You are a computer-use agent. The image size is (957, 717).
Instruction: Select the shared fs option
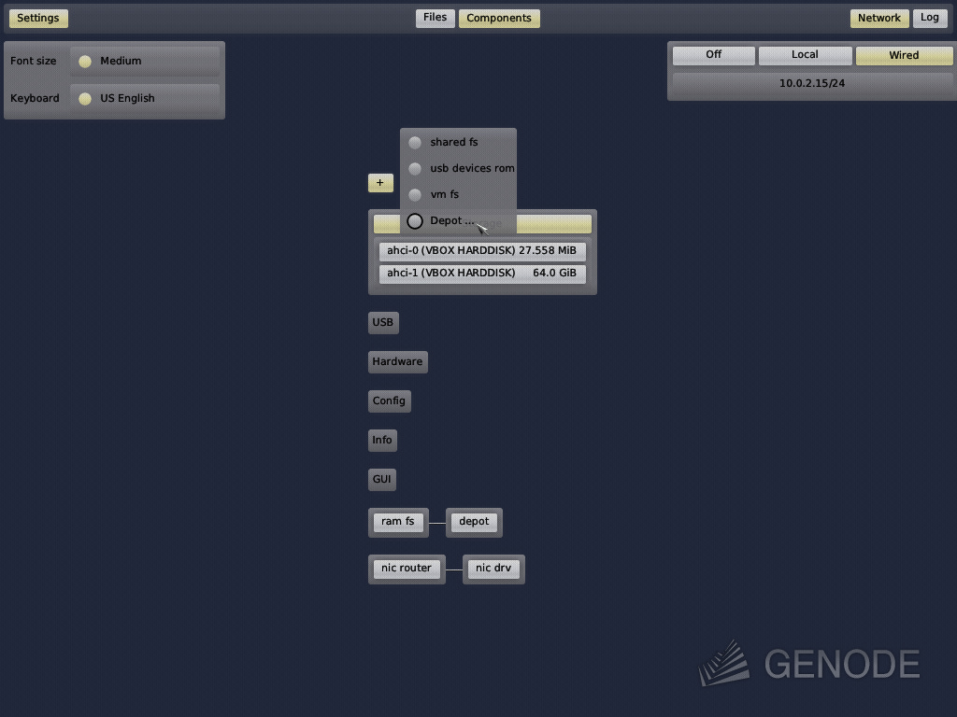click(x=454, y=142)
